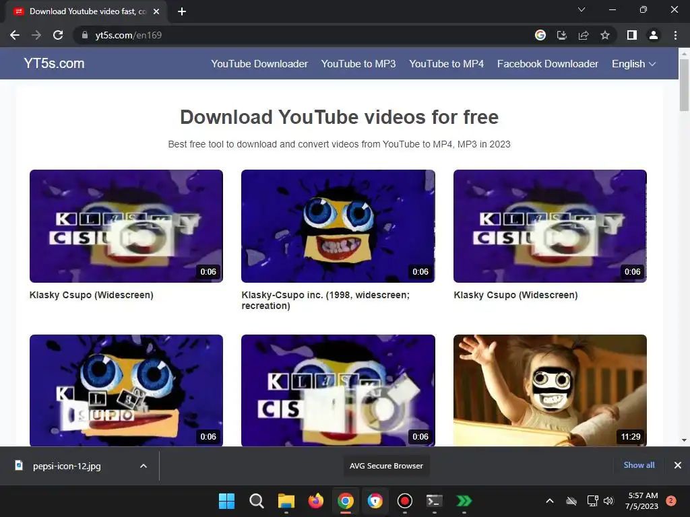Open File Explorer from taskbar
The image size is (690, 517).
pyautogui.click(x=286, y=501)
